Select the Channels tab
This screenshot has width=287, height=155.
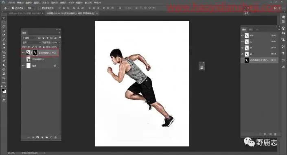tap(244, 29)
